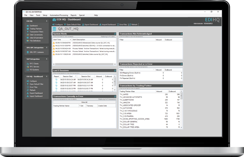This screenshot has height=157, width=244.
Task: Collapse the EDI HQ - Dashboard sidebar section
Action: (47, 76)
